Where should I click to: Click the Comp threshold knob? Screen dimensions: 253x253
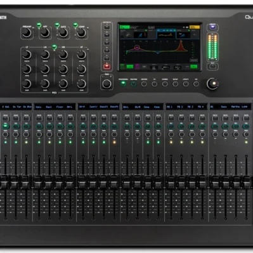pyautogui.click(x=81, y=33)
